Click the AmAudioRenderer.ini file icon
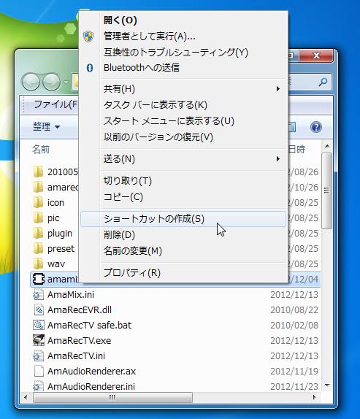360x419 pixels. (x=38, y=386)
